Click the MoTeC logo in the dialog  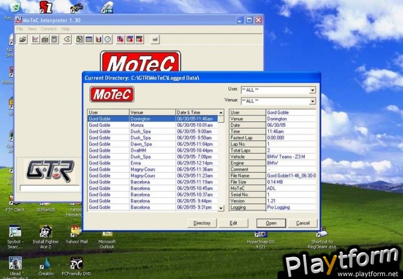tap(112, 94)
